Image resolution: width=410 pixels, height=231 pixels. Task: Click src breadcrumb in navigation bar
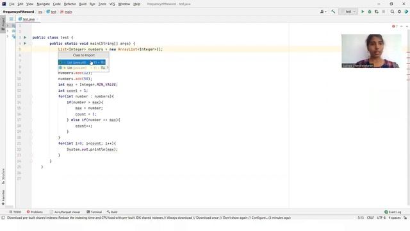40,12
